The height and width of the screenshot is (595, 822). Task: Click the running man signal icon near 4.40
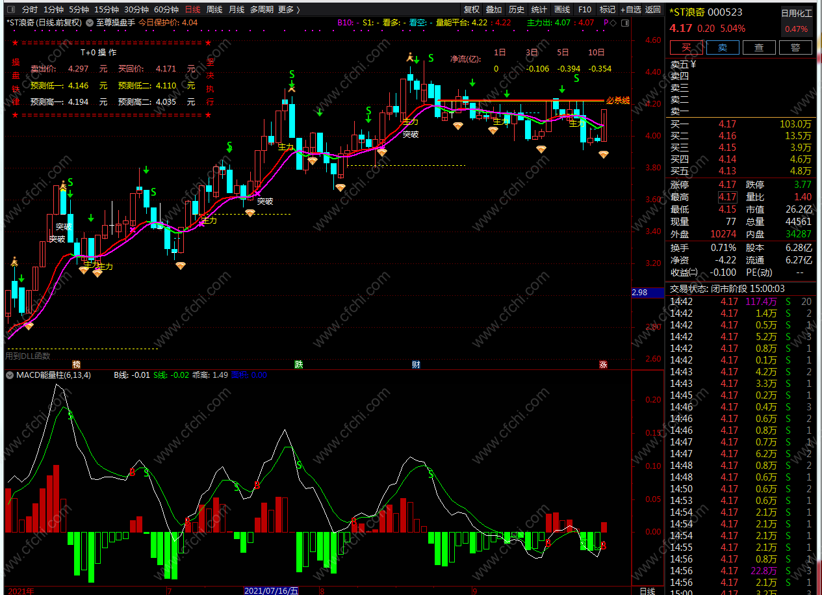410,57
